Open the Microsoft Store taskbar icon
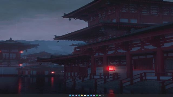This screenshot has height=97, width=173. (85, 95)
